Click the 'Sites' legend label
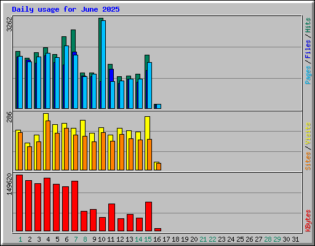Screen dimensions: 315x246 [x=308, y=161]
